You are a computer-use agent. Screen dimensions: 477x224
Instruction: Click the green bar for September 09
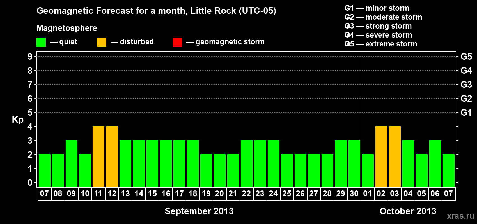click(x=72, y=164)
